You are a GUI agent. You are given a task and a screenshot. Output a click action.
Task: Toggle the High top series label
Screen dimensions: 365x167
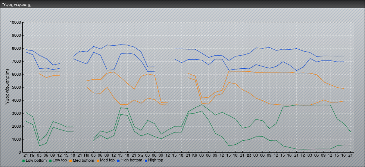[156, 161]
